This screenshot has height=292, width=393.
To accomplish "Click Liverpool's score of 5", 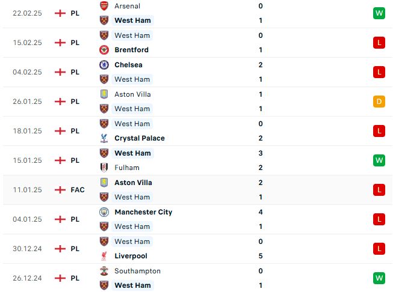I will 261,256.
